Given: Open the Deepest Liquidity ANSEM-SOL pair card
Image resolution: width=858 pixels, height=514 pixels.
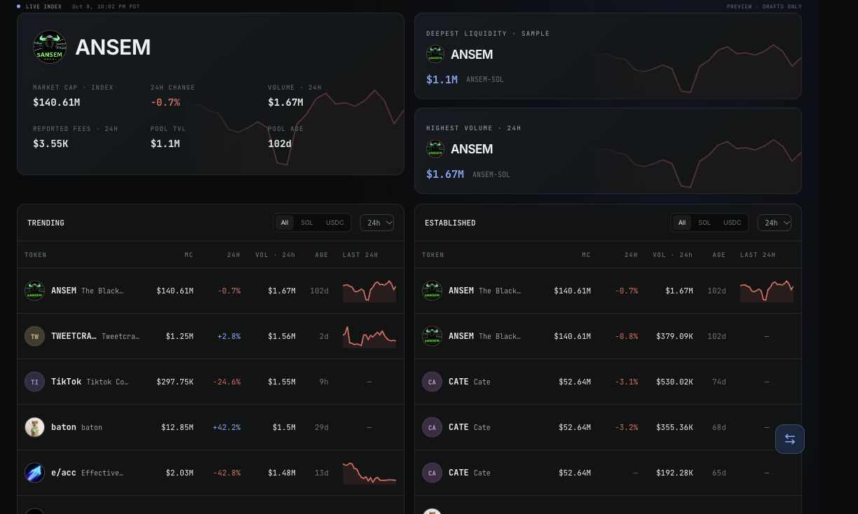Looking at the screenshot, I should click(608, 56).
